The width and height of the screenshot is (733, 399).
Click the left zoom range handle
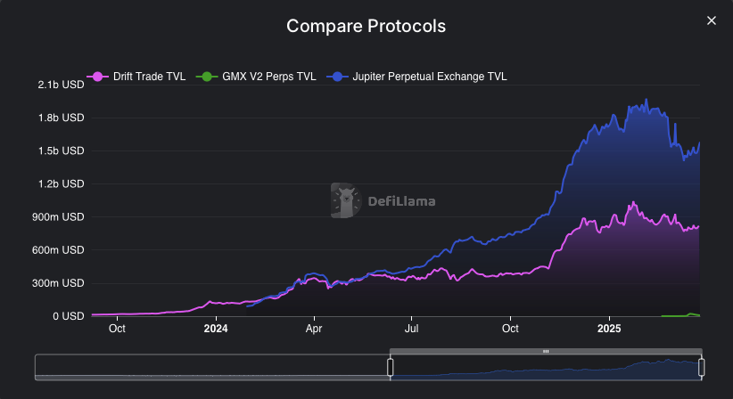point(391,367)
